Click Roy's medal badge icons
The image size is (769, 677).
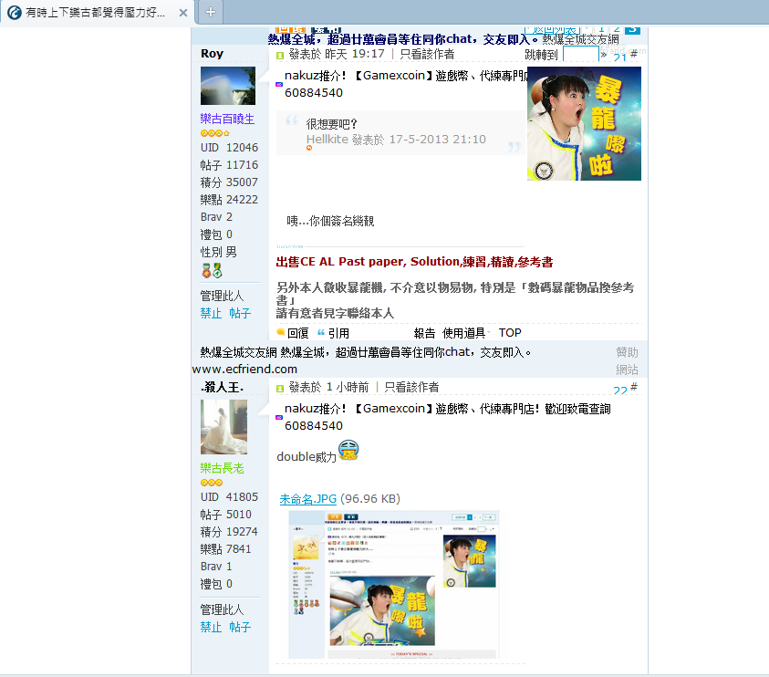(x=212, y=271)
